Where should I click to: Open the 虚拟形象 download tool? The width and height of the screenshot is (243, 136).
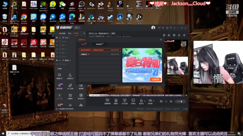[59, 96]
